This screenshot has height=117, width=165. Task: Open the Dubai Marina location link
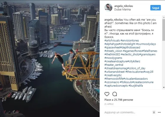pos(122,9)
